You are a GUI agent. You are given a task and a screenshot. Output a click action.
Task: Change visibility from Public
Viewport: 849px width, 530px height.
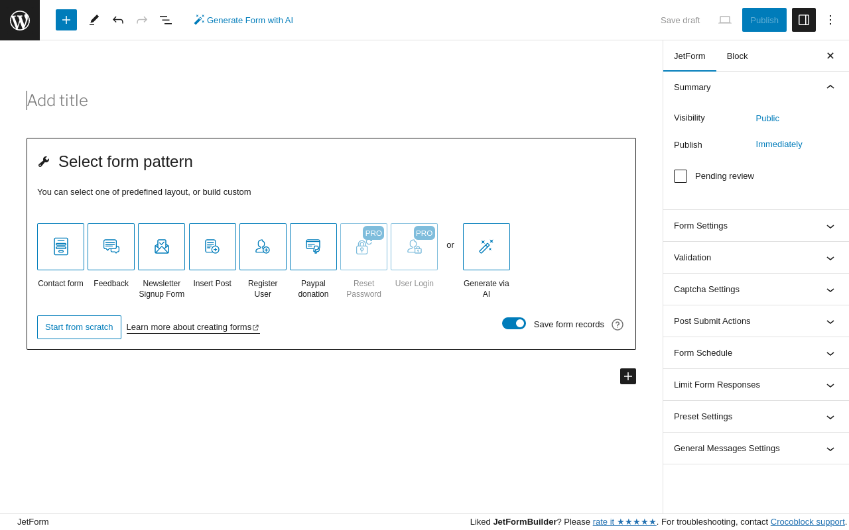click(767, 119)
